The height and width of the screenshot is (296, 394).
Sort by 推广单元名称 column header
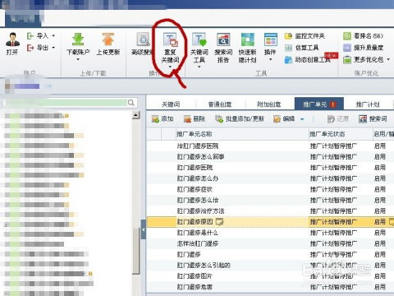click(x=242, y=134)
